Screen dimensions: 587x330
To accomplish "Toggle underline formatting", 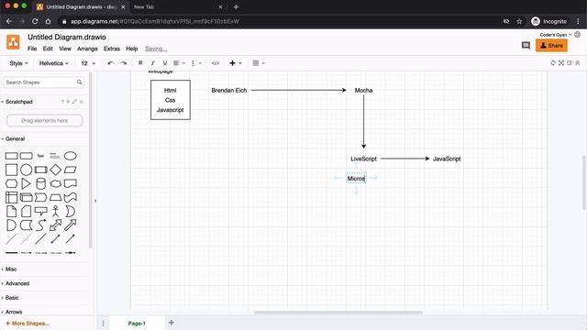I will 165,63.
